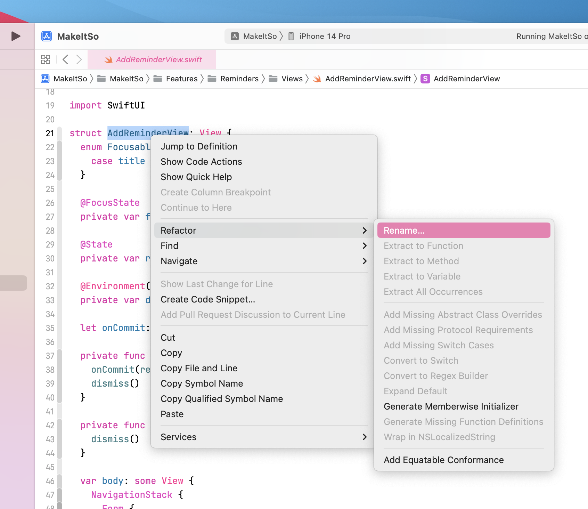
Task: Select Add Equatable Conformance
Action: [x=443, y=460]
